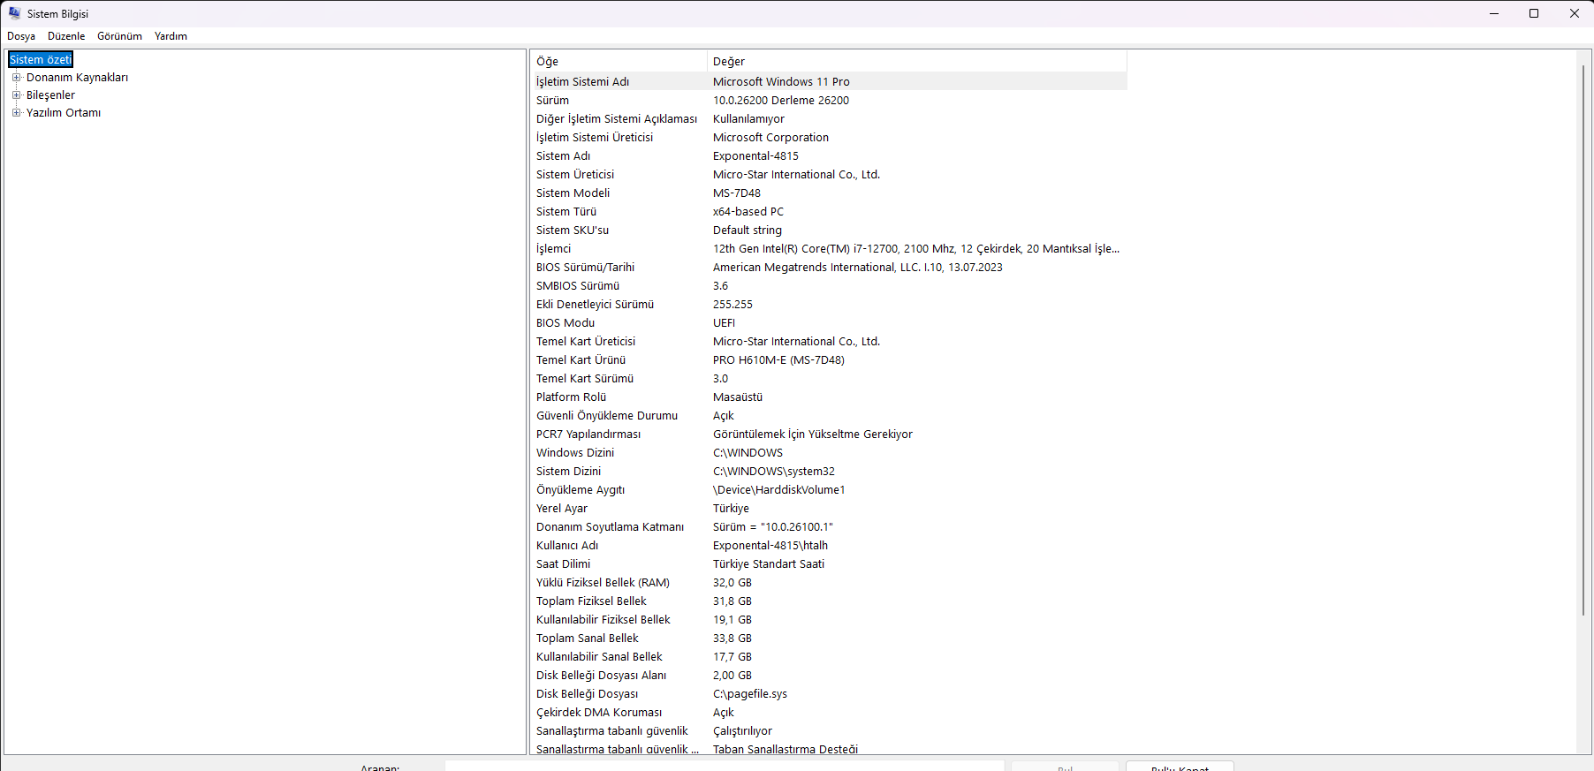Select the İşletim Sistemi Adı row

829,81
